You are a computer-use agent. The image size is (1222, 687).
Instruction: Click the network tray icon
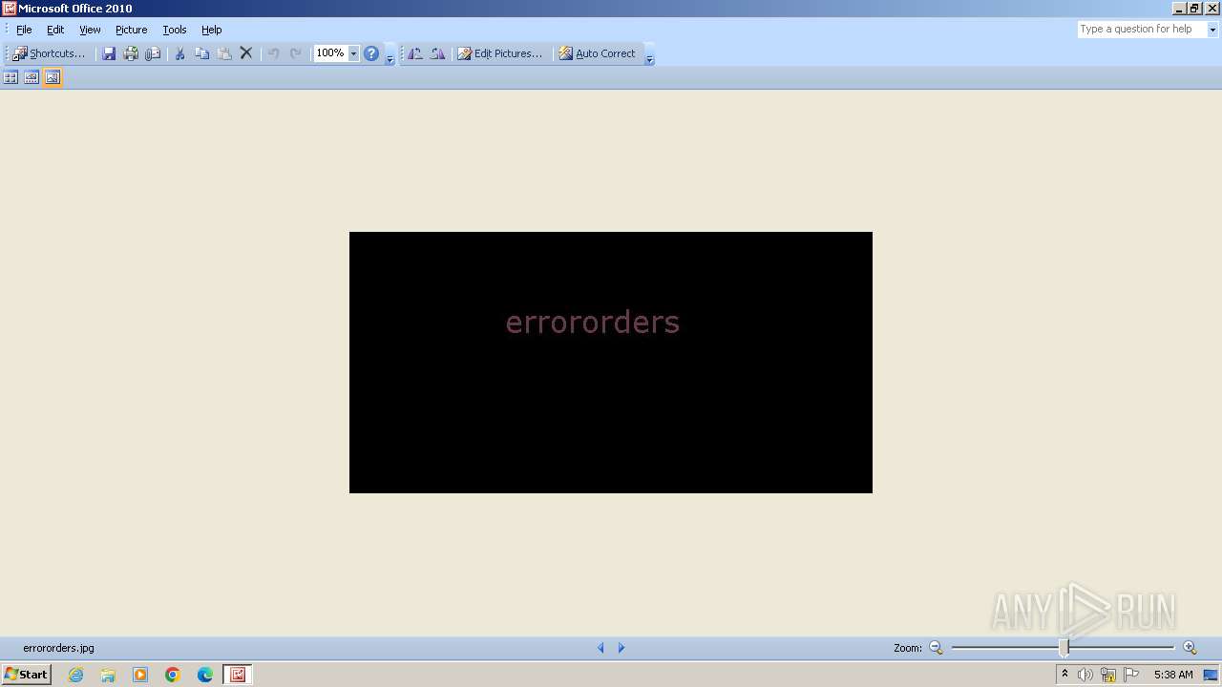click(1108, 675)
